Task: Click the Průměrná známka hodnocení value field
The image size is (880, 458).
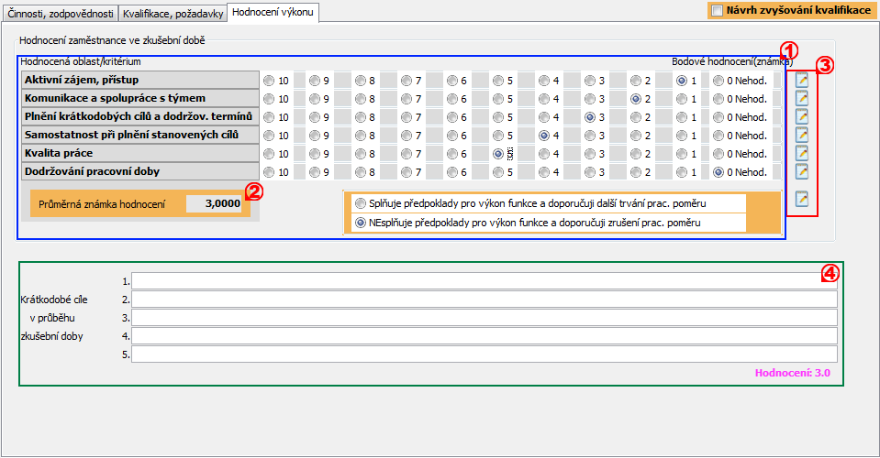Action: (214, 203)
